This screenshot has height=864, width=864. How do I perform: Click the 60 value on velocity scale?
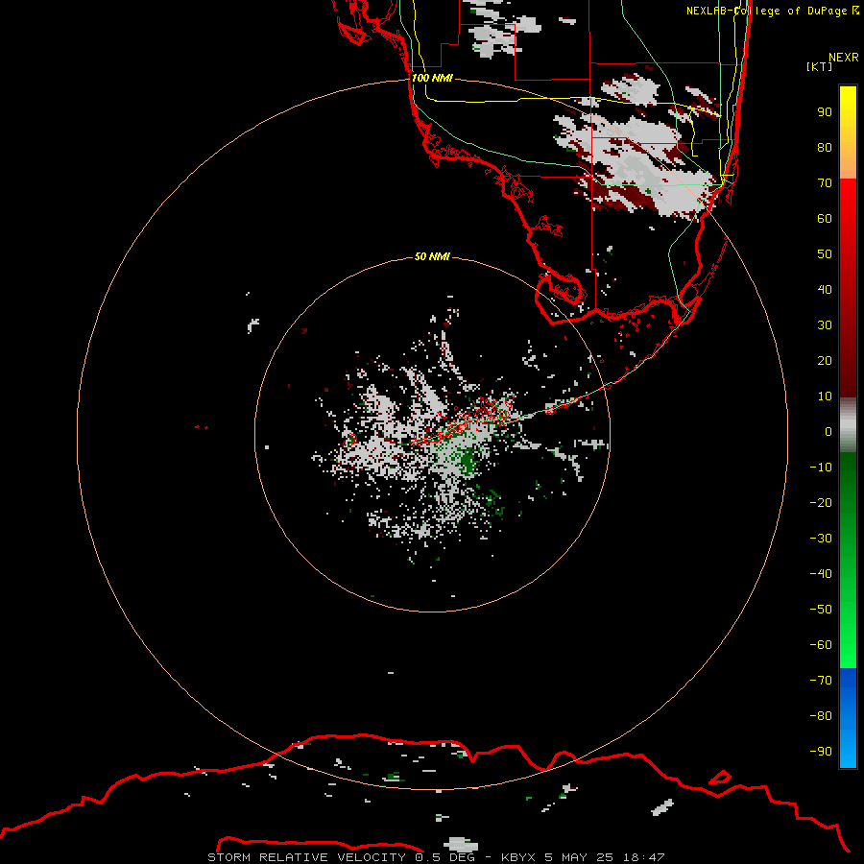point(825,218)
